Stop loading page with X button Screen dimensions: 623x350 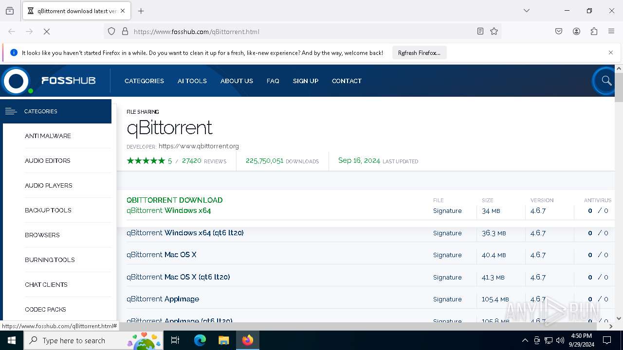coord(47,32)
